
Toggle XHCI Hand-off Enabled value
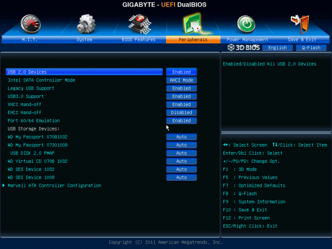(x=182, y=104)
